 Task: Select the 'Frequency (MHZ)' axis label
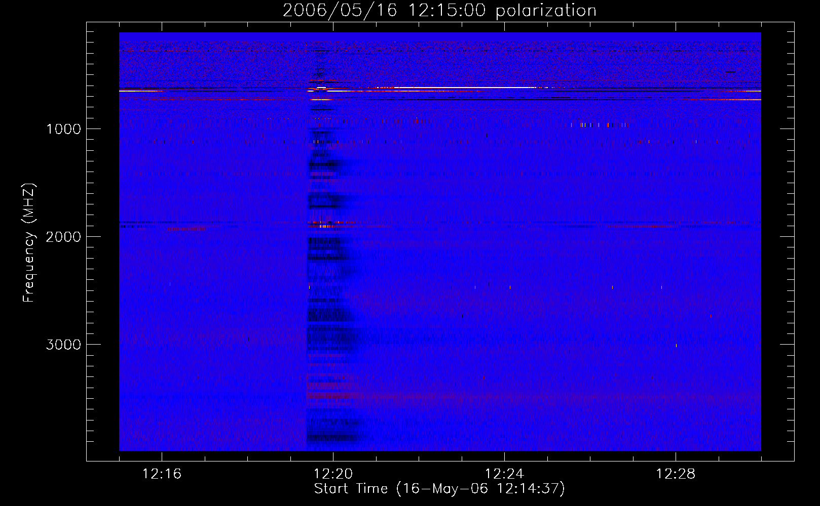(x=29, y=243)
